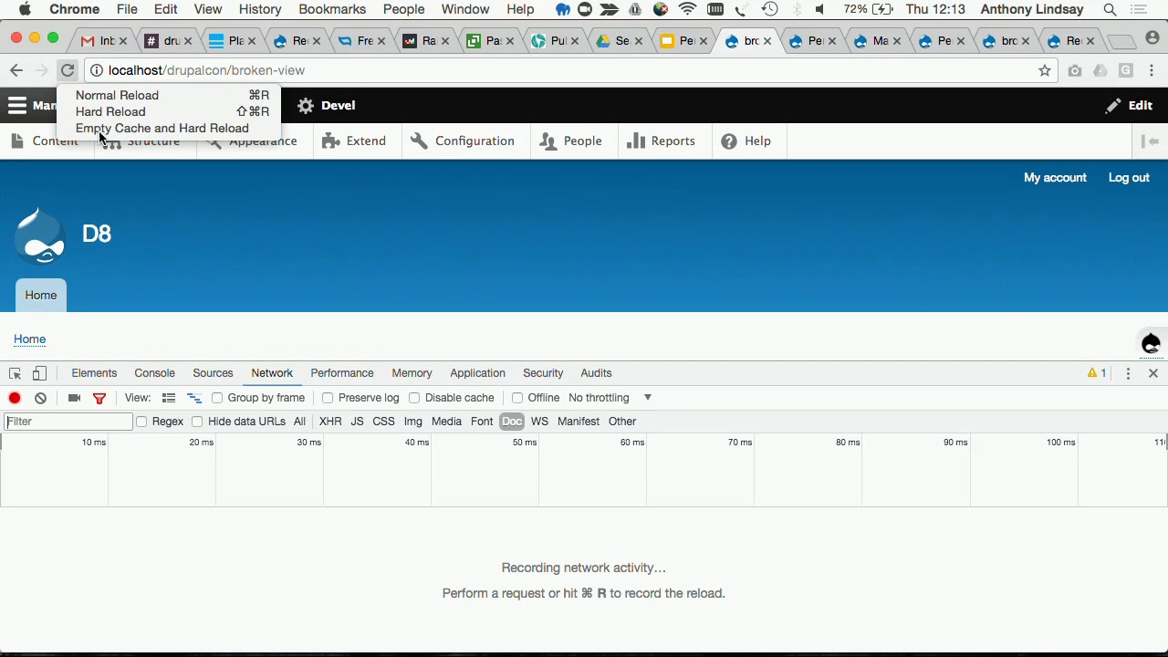Open the Performance tab
The image size is (1168, 657).
(x=342, y=373)
